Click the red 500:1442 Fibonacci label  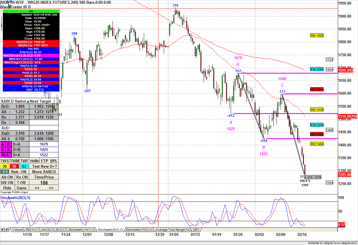click(317, 134)
